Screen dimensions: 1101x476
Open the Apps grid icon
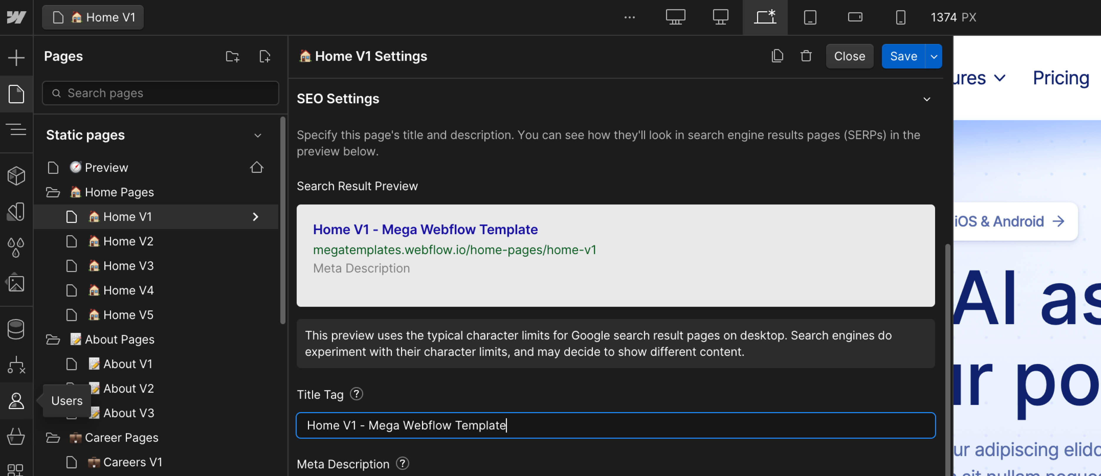[15, 470]
